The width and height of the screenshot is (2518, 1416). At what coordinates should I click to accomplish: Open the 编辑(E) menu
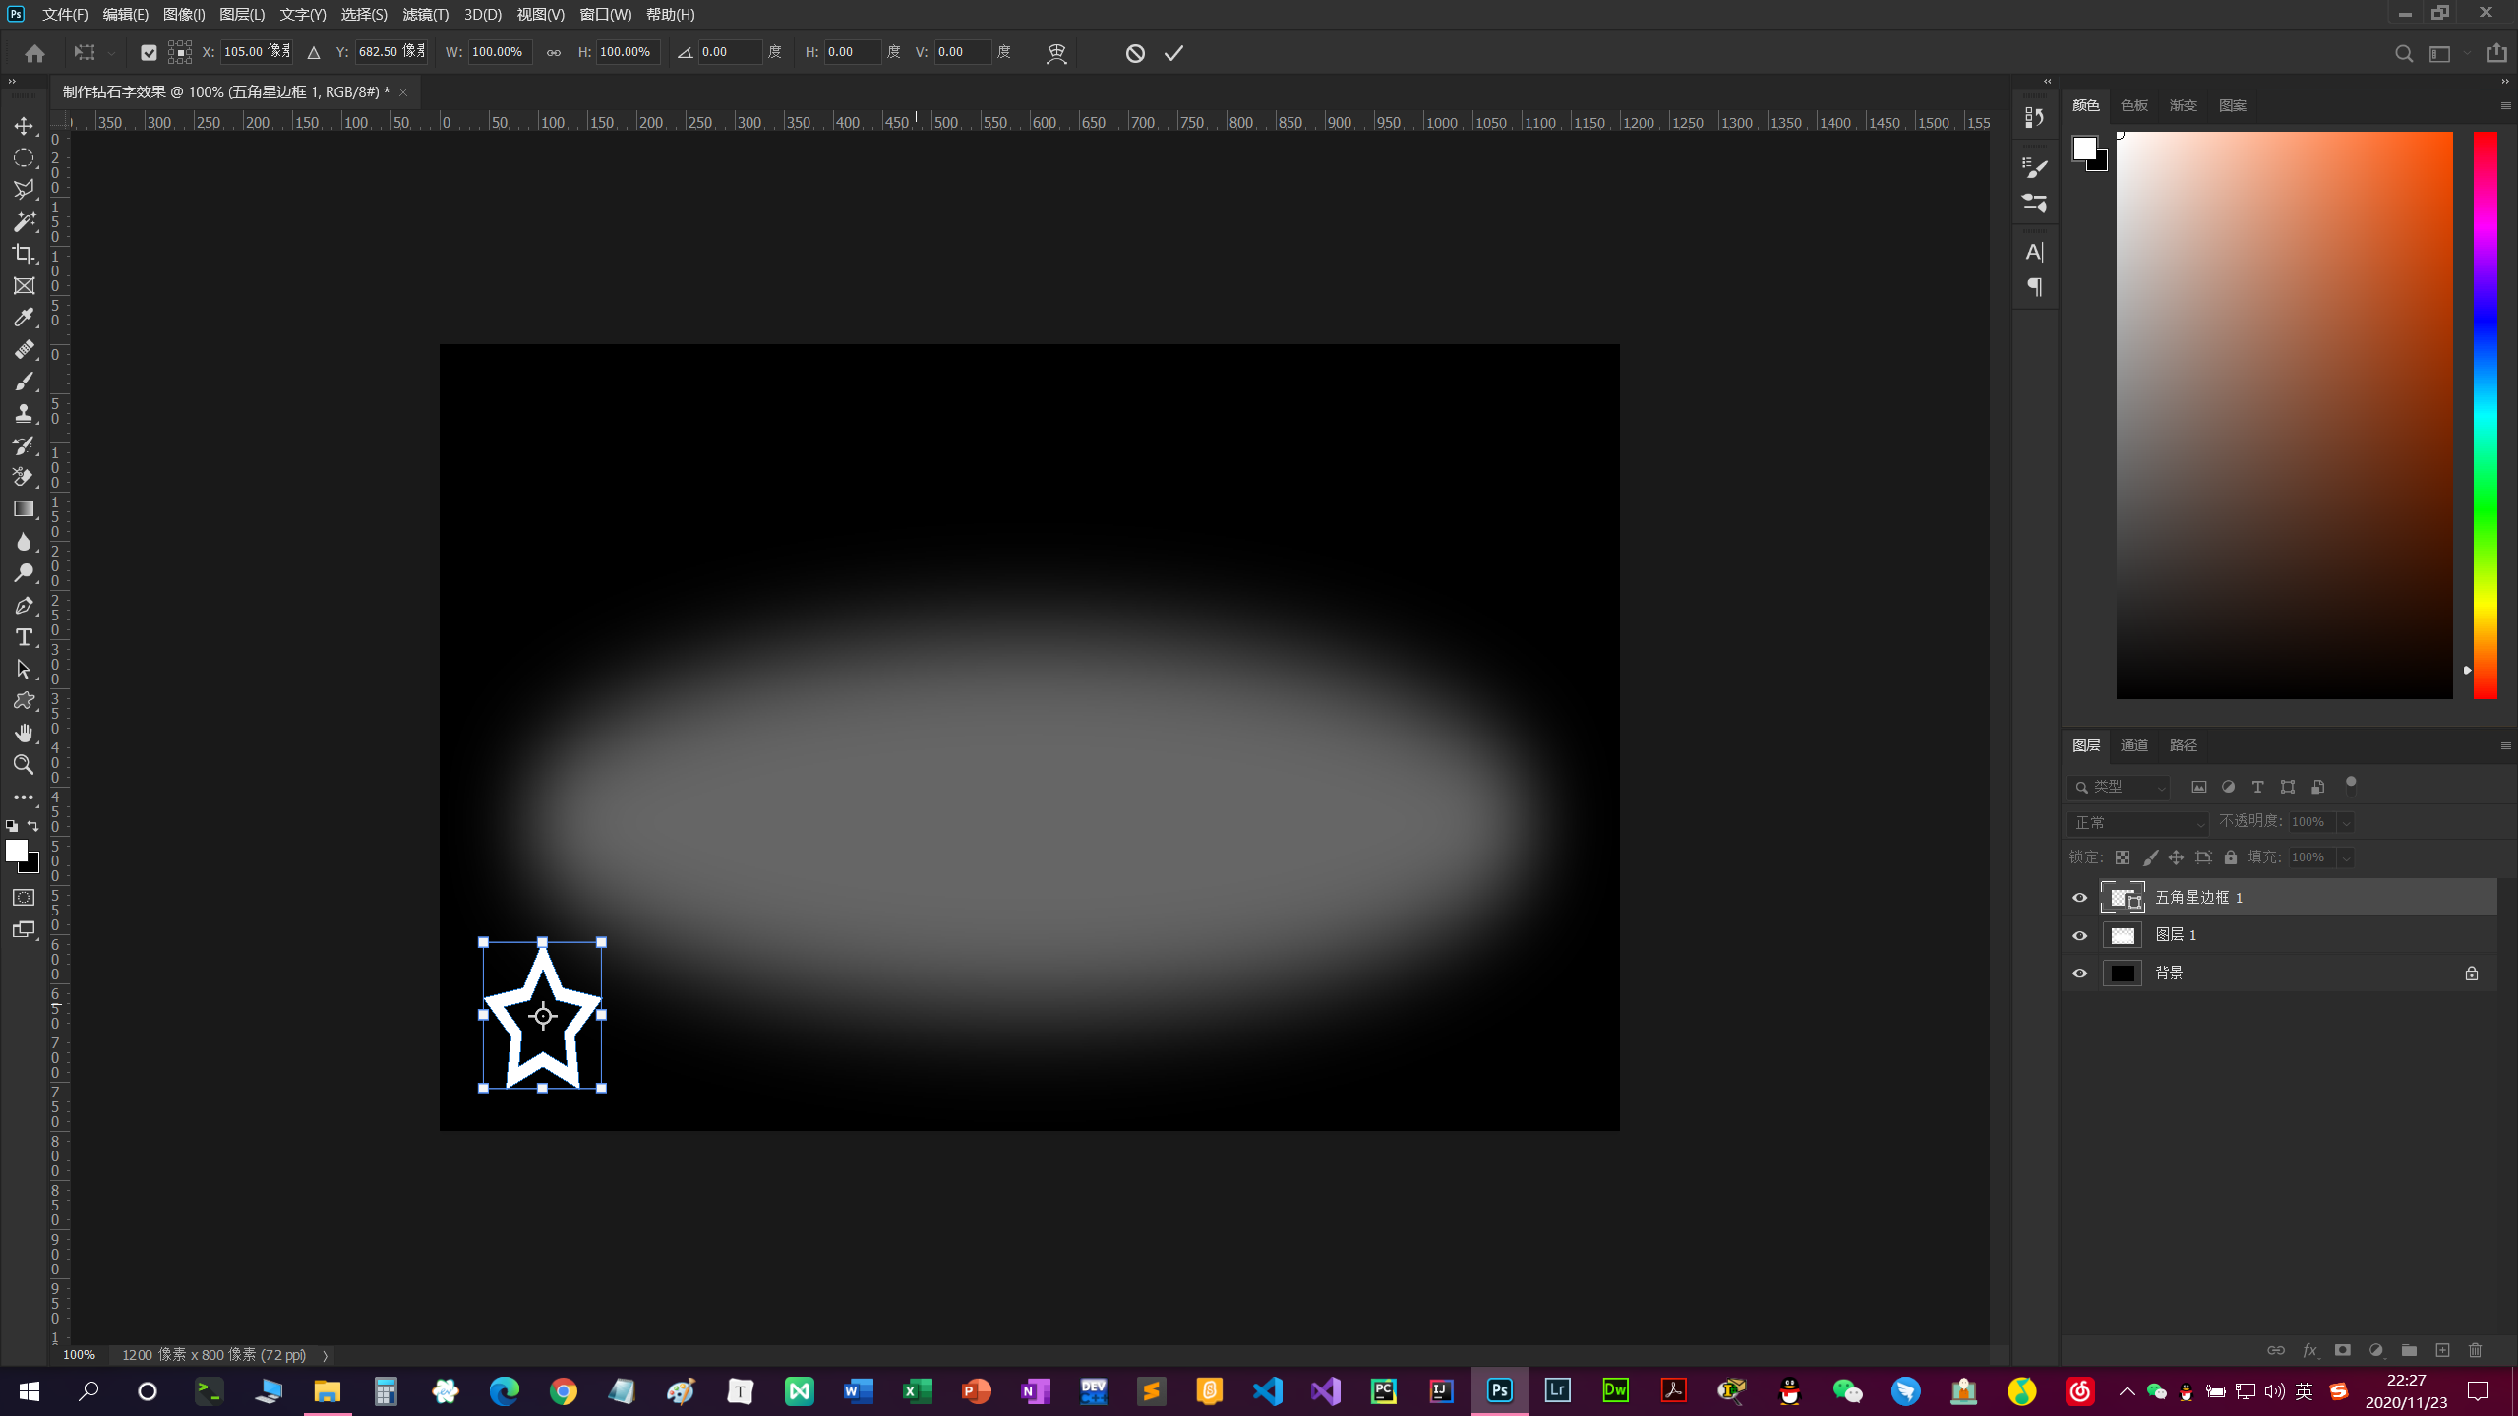(125, 15)
